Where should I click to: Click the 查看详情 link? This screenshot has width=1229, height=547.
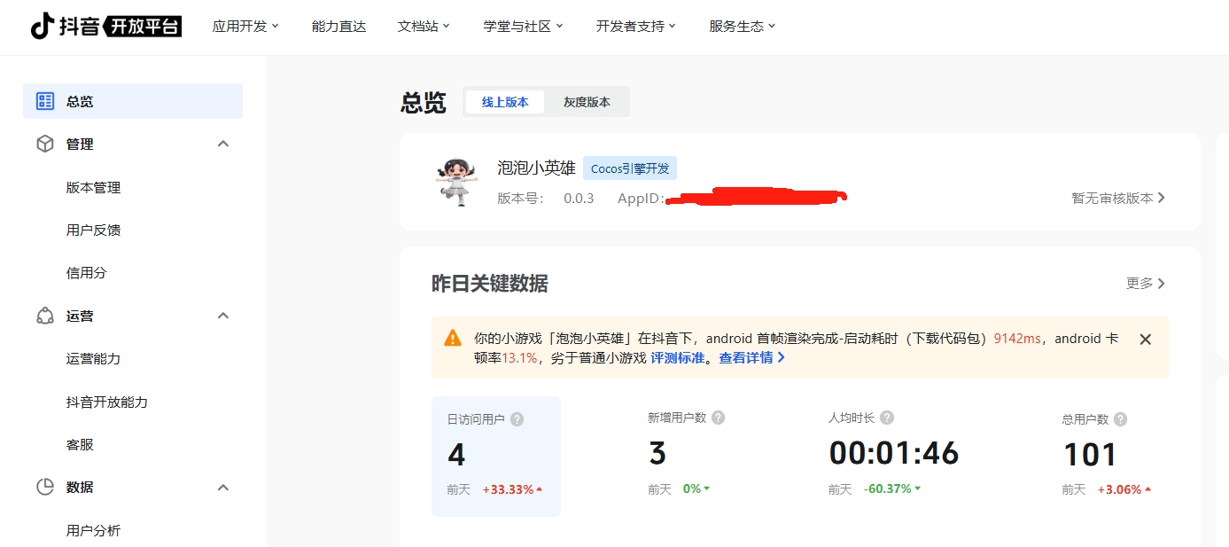point(751,358)
